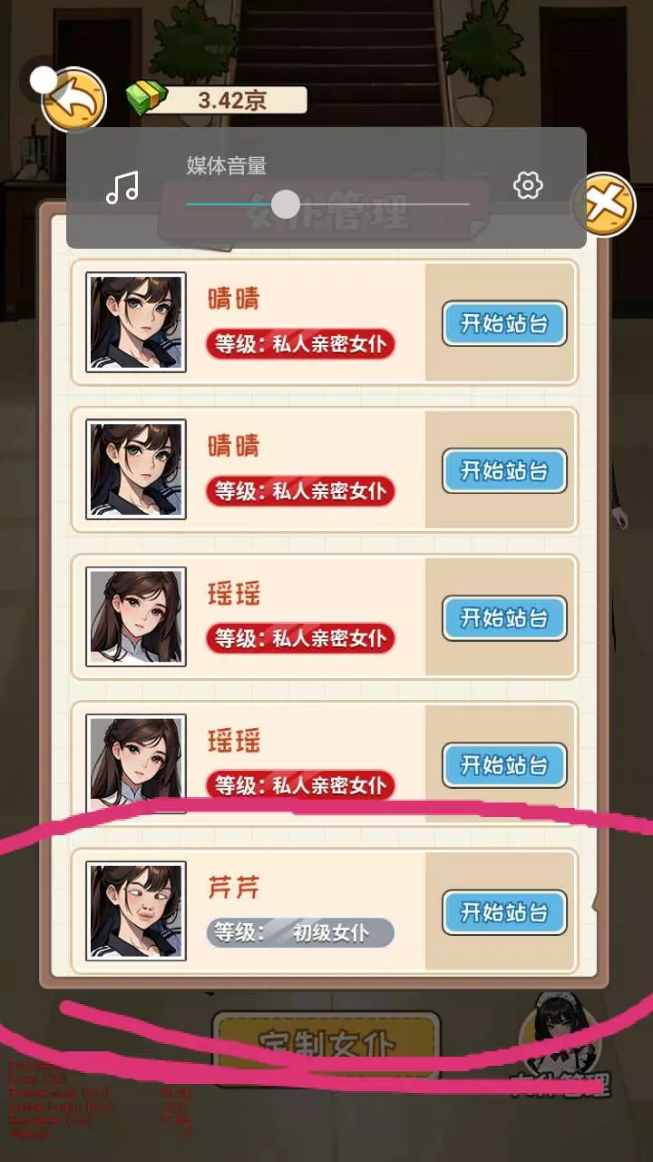Click 芹芹's 初级女仆 level badge

(300, 932)
